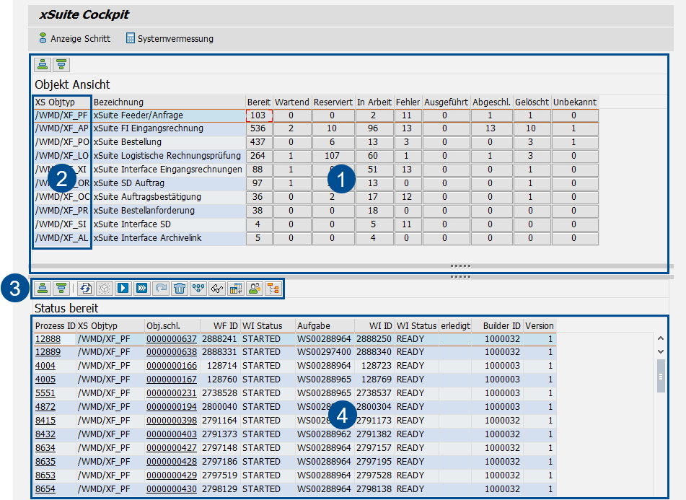Click the glasses display icon
The width and height of the screenshot is (686, 500).
point(217,289)
